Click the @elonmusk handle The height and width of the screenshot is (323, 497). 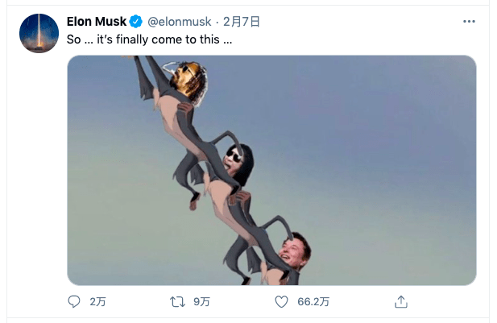pos(178,22)
